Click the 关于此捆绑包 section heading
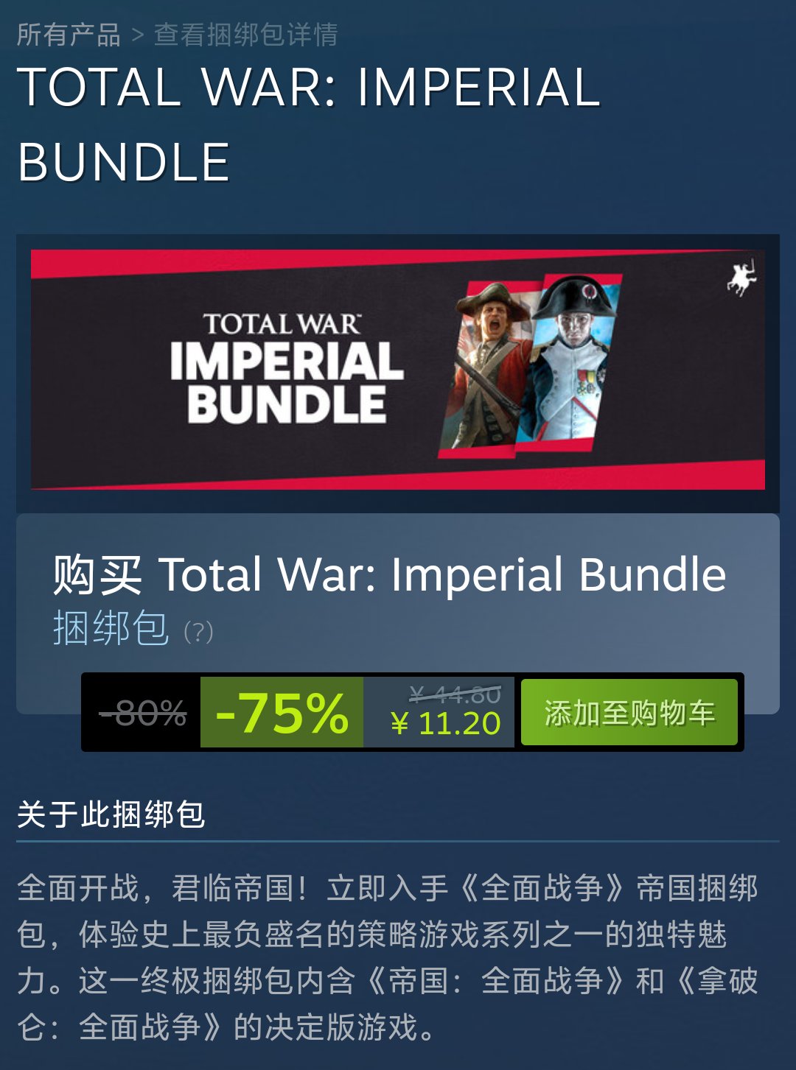 (111, 814)
